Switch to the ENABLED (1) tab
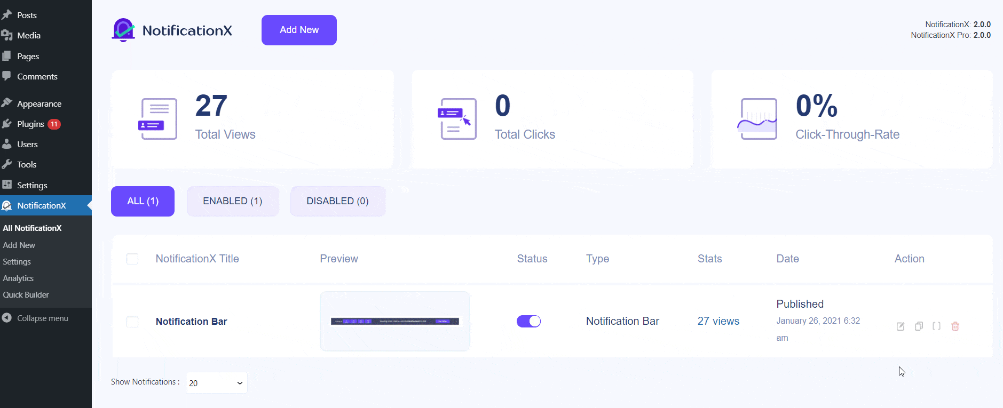 233,201
